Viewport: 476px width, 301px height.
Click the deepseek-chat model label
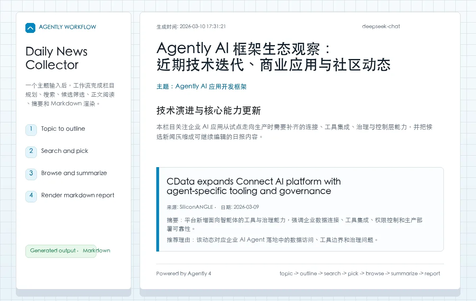[381, 27]
